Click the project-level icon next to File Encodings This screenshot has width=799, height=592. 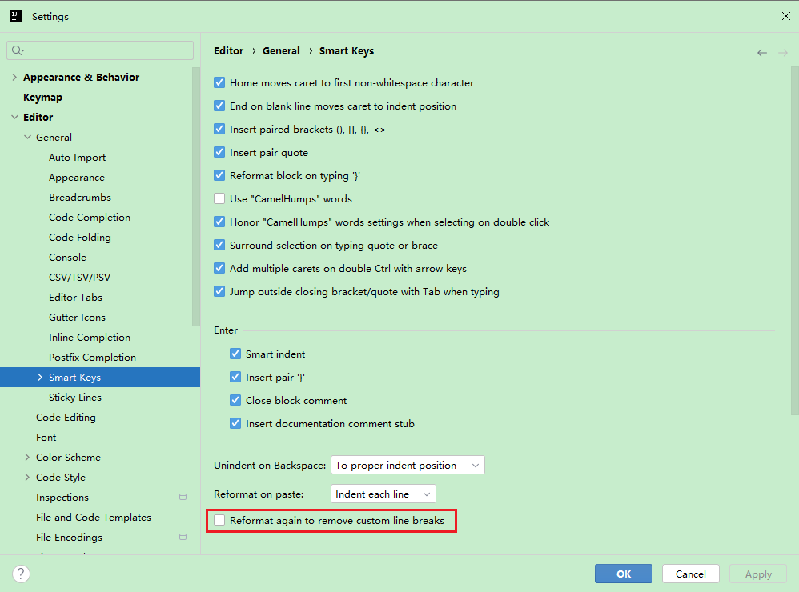point(183,538)
